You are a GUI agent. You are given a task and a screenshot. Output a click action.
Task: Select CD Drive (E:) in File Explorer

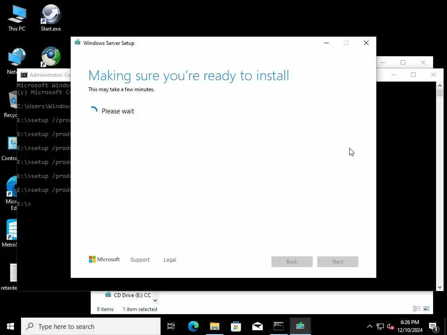[128, 295]
